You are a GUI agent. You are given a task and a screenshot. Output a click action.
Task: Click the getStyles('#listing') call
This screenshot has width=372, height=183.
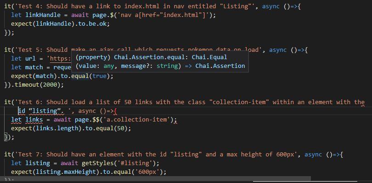point(118,163)
